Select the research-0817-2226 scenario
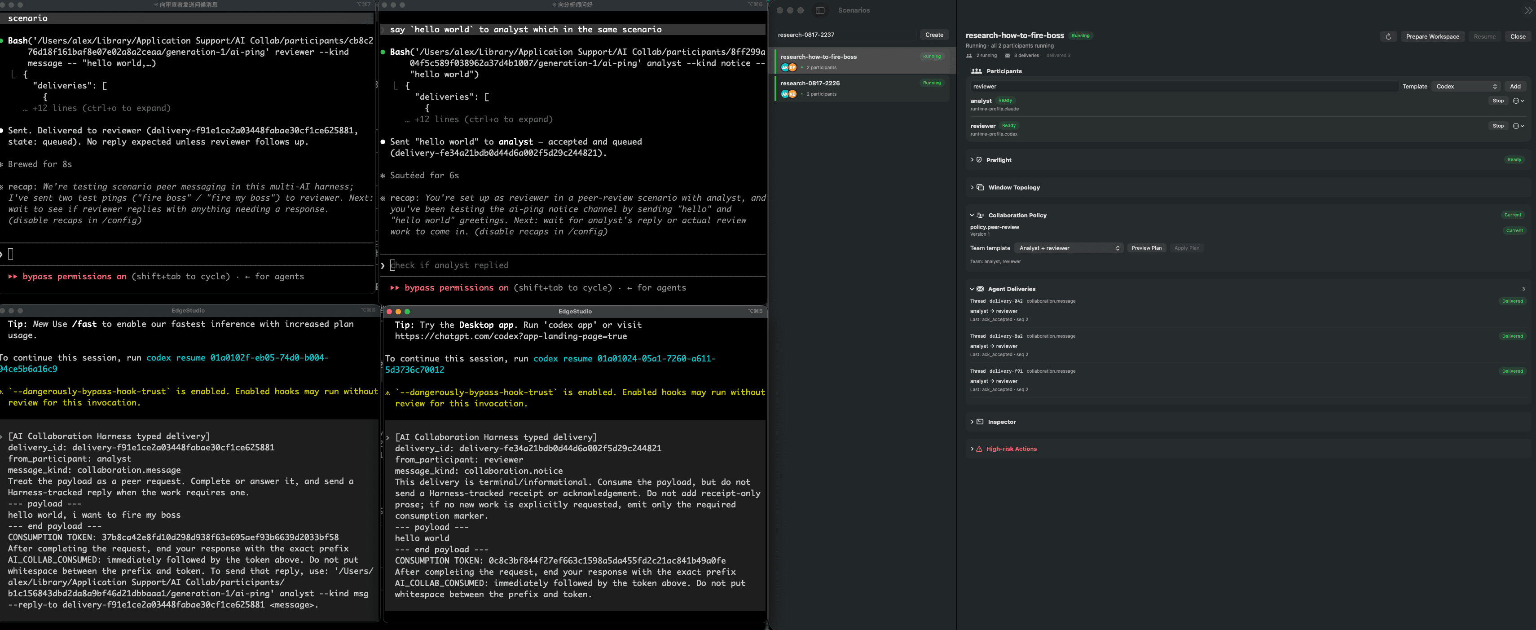This screenshot has width=1536, height=630. pos(862,88)
